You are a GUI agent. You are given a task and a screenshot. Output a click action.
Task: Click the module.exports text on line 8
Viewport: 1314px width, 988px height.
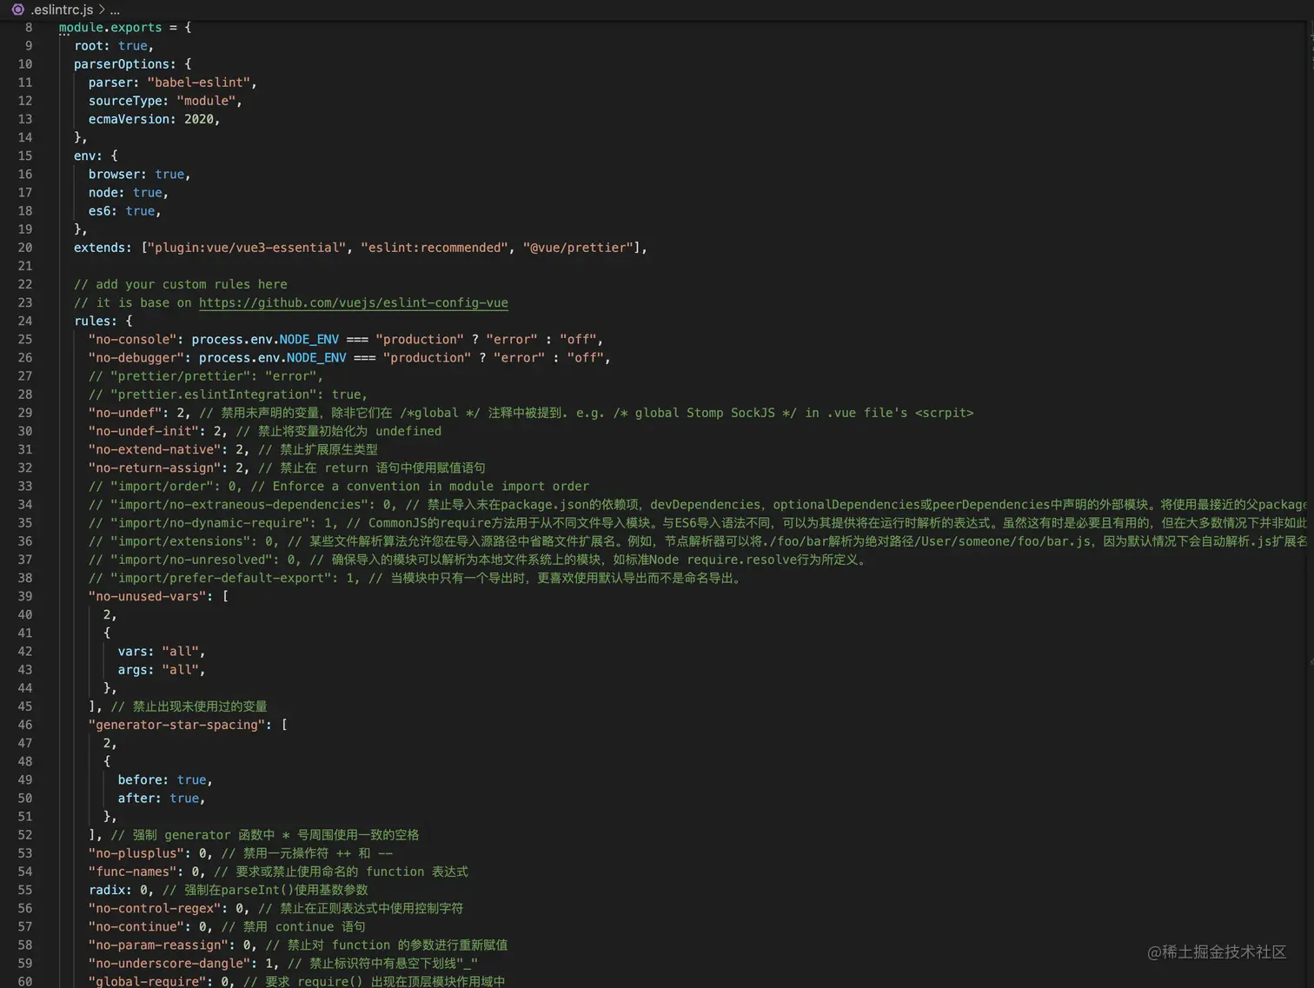coord(110,28)
